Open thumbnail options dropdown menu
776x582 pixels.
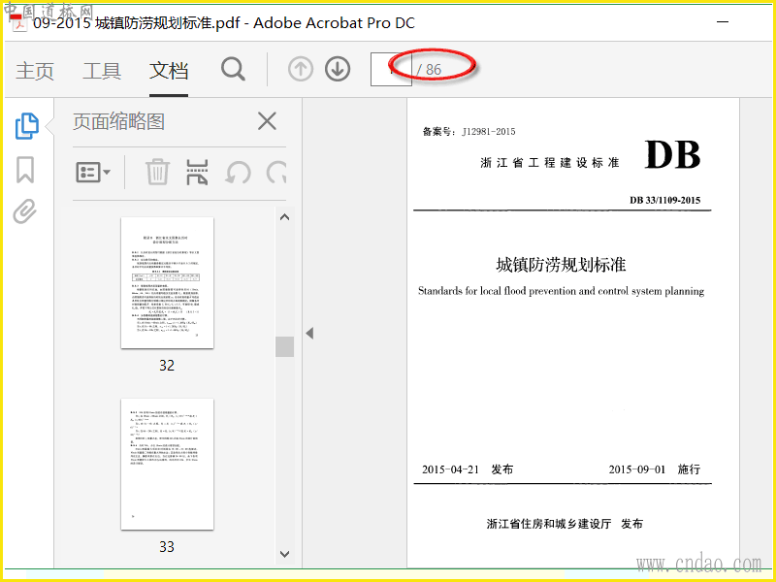tap(93, 173)
